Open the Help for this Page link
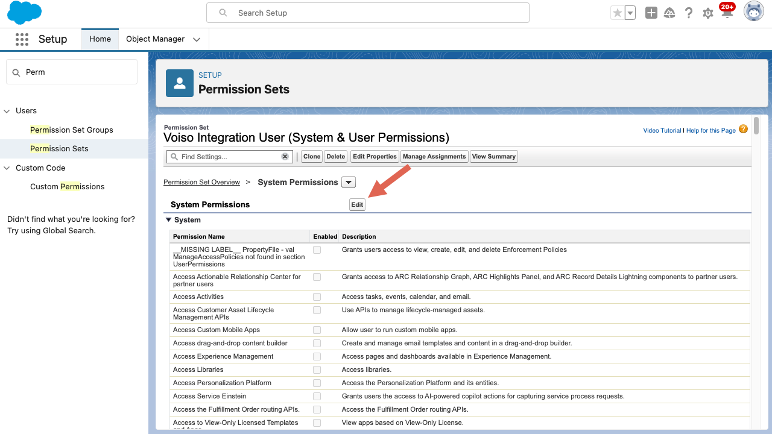The width and height of the screenshot is (772, 434). coord(711,130)
